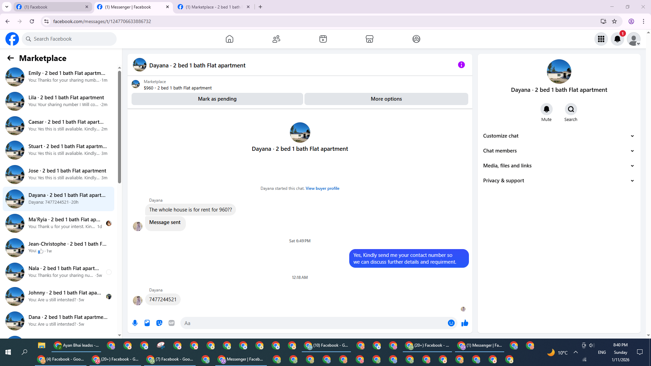Image resolution: width=651 pixels, height=366 pixels.
Task: Search within the Dayana conversation
Action: point(571,109)
